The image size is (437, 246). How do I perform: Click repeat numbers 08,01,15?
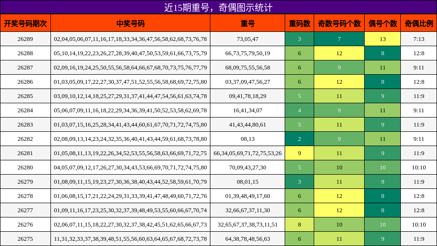(248, 182)
